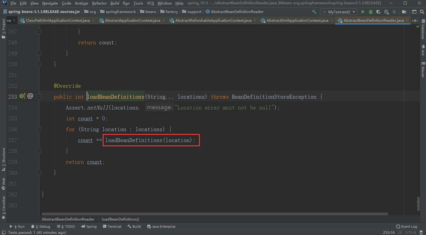Viewport: 426px width, 235px height.
Task: Close the ClassPathXmlApplicationContext.java tab
Action: pos(93,21)
